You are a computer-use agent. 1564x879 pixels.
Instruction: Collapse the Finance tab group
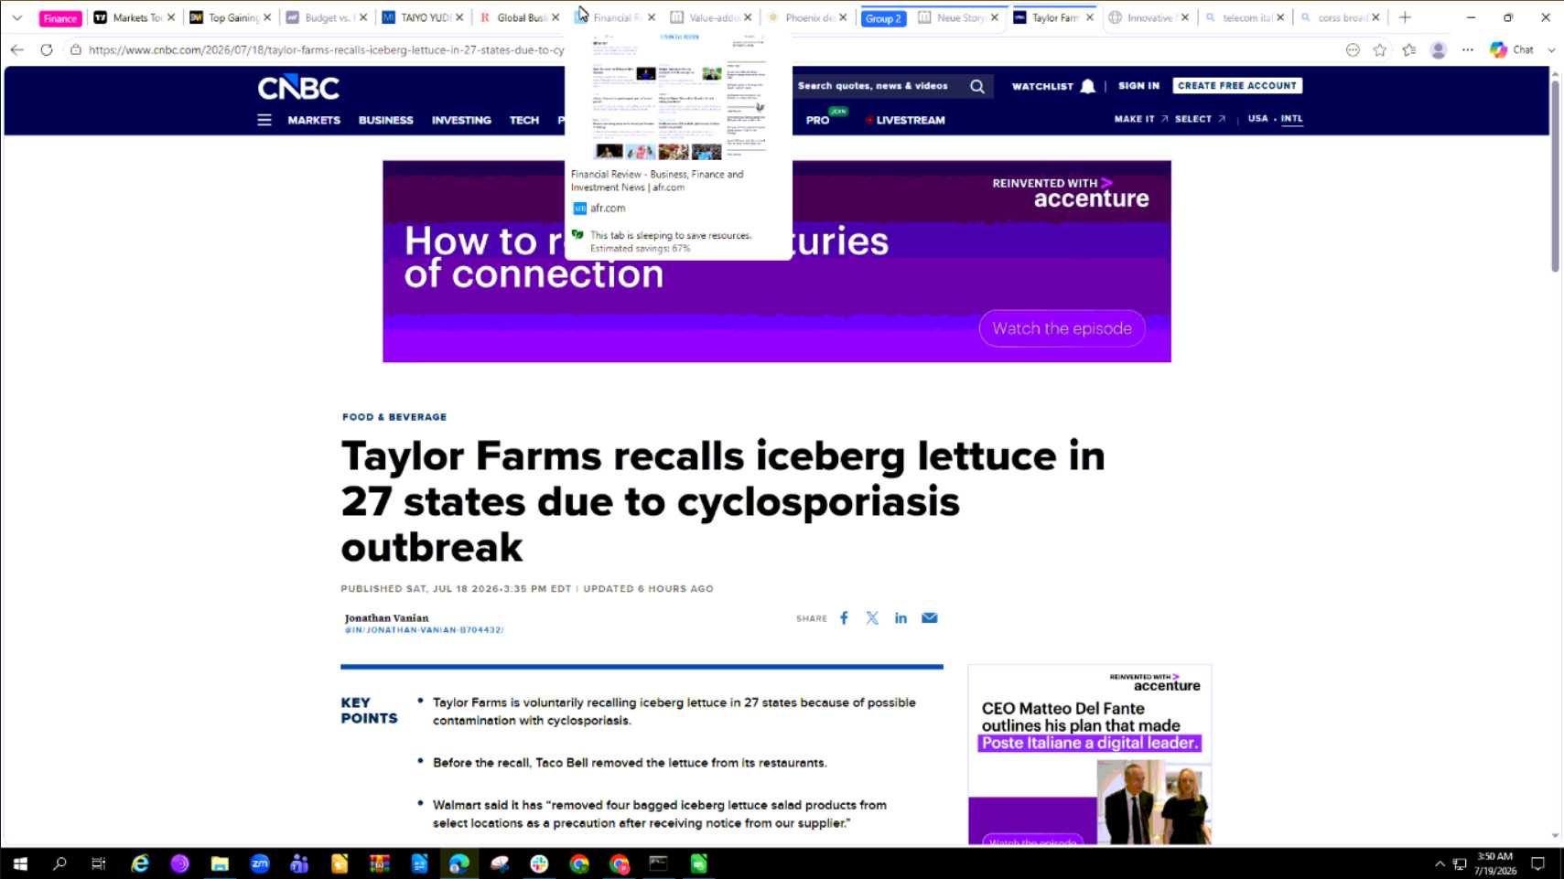[x=60, y=18]
